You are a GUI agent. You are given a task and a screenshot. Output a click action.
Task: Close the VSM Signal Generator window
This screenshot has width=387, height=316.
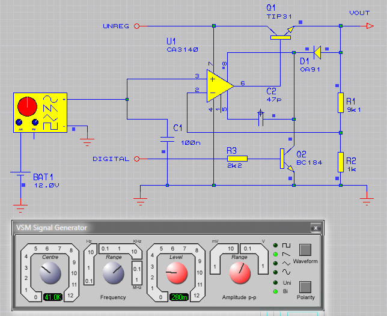pos(315,228)
